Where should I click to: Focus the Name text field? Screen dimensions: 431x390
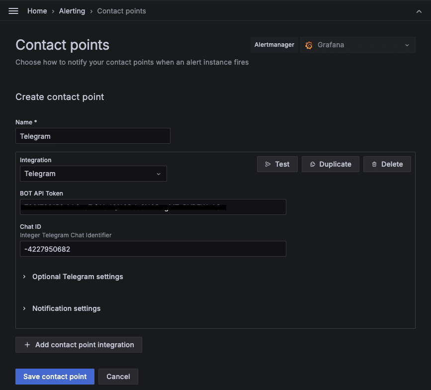pyautogui.click(x=93, y=136)
